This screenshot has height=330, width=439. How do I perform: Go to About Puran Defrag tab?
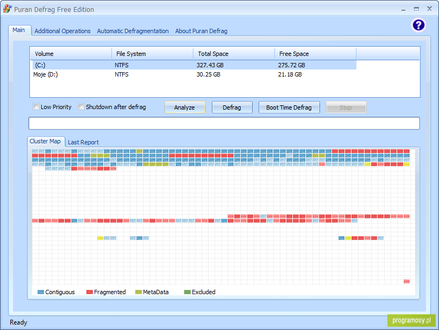tap(202, 31)
